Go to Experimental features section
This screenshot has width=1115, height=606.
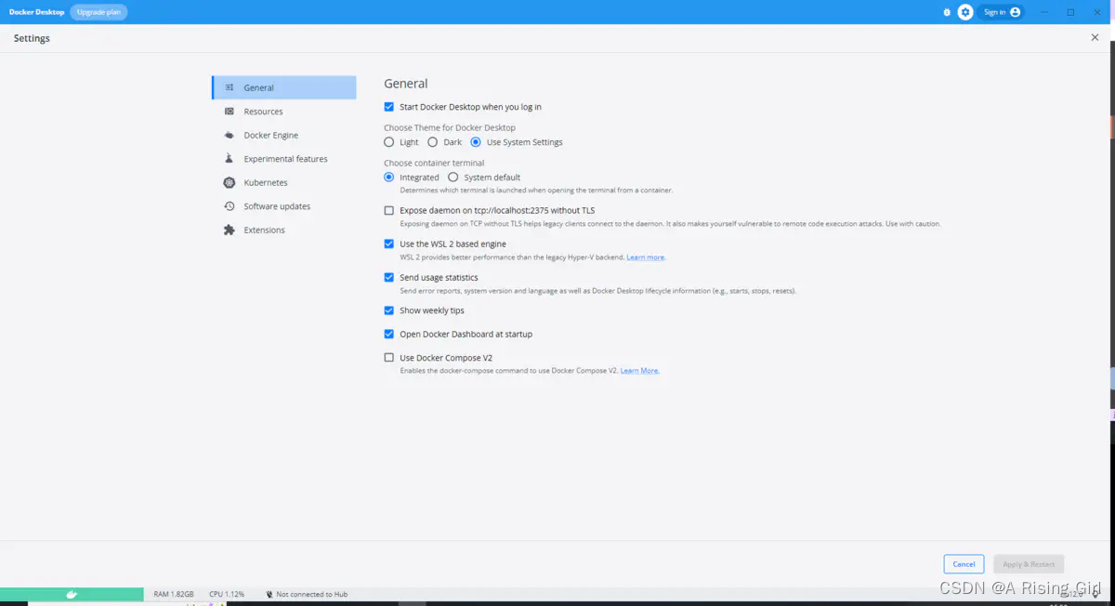pyautogui.click(x=284, y=159)
